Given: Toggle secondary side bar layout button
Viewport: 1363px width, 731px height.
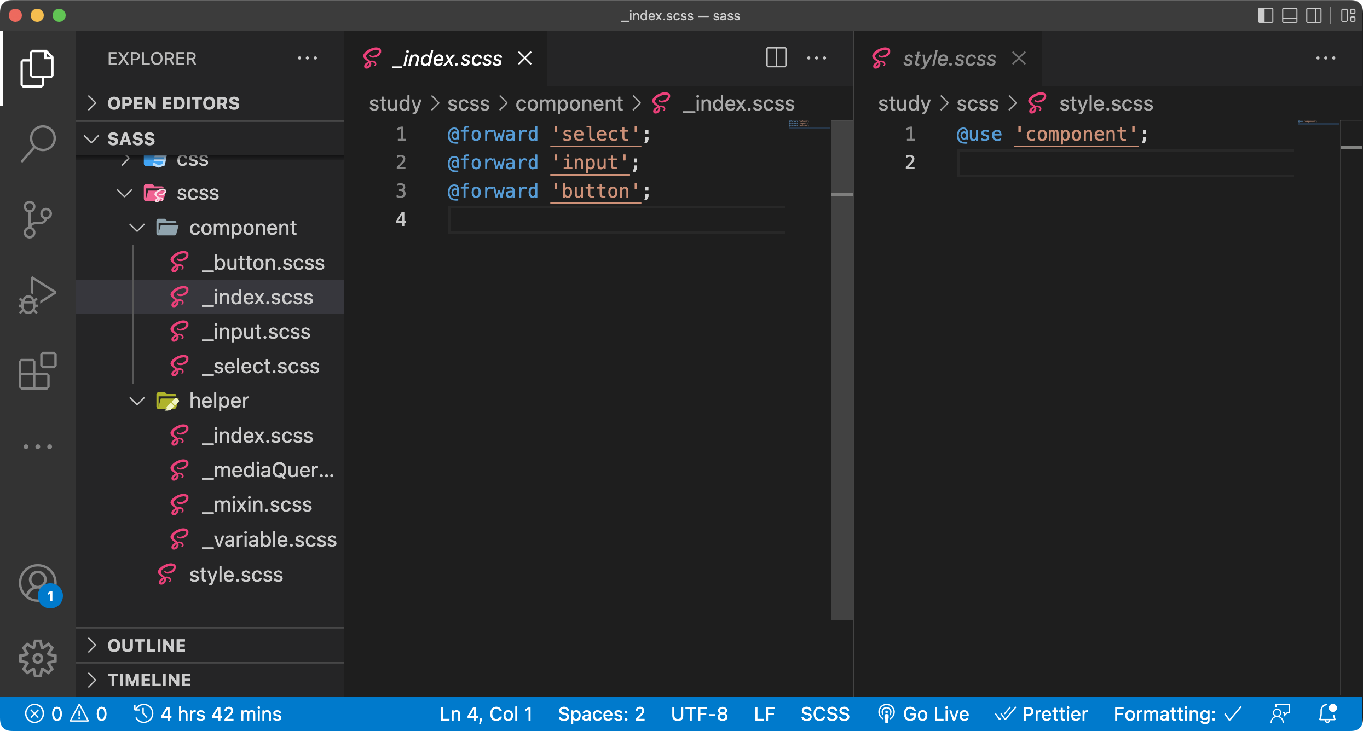Looking at the screenshot, I should 1314,15.
